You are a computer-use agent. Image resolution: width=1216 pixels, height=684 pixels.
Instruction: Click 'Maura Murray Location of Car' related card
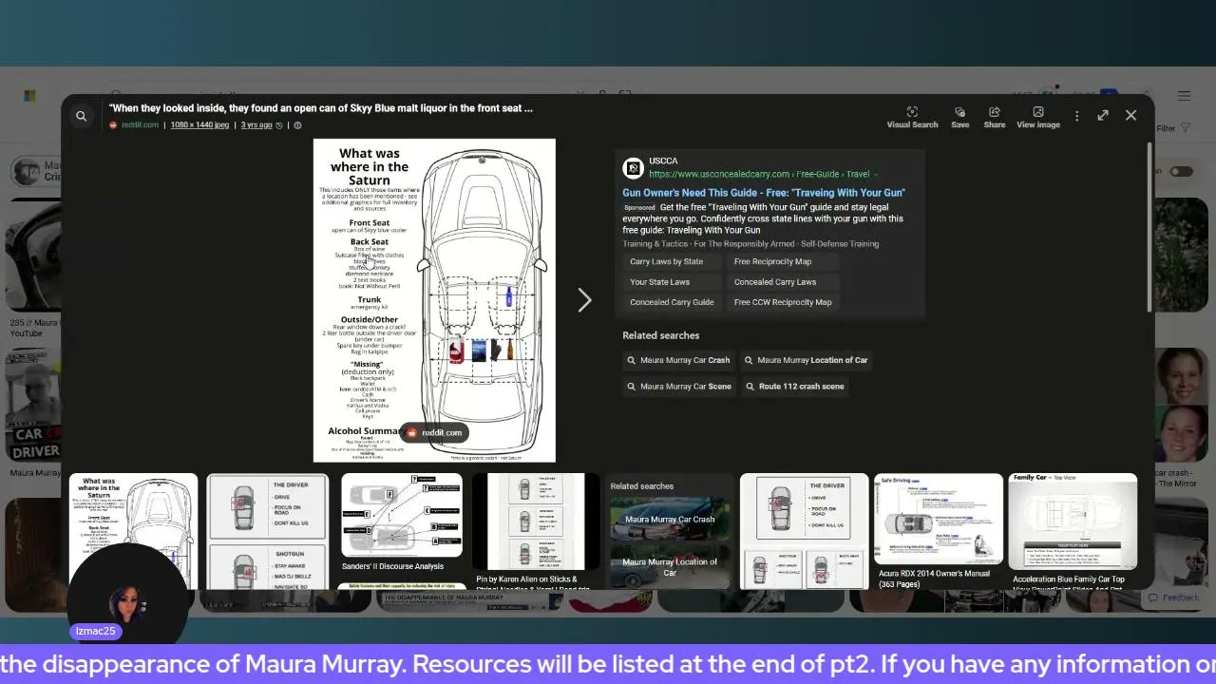(x=670, y=567)
